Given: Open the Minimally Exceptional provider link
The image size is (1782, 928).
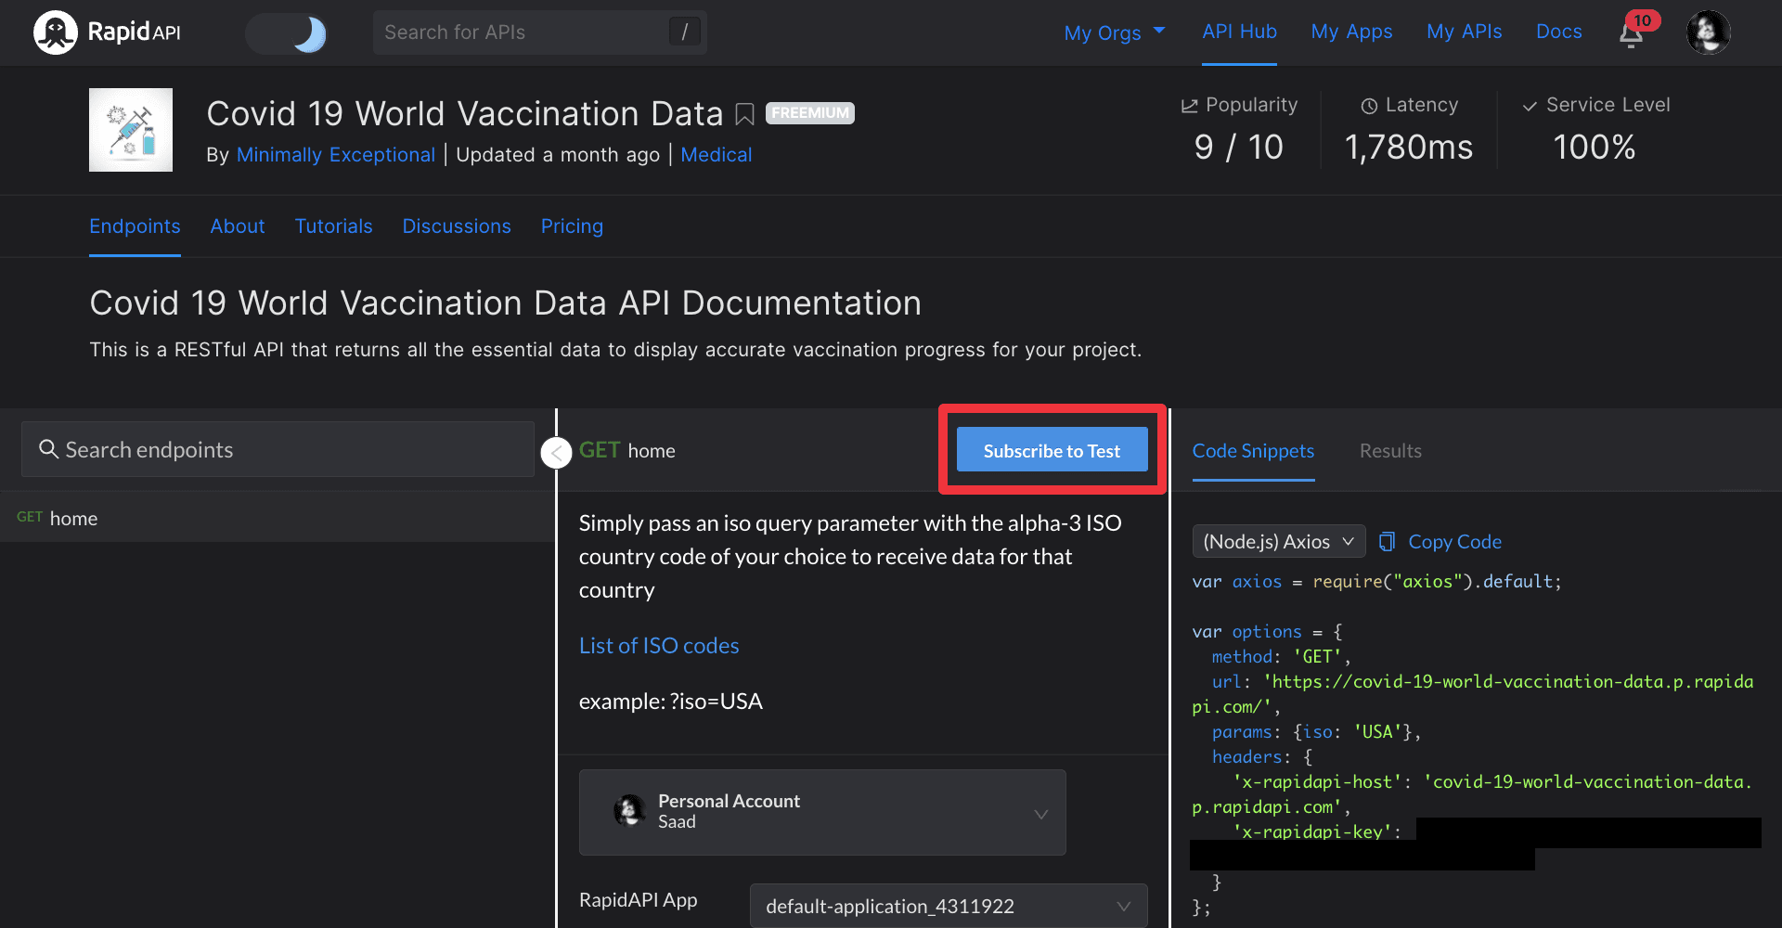Looking at the screenshot, I should click(x=335, y=155).
